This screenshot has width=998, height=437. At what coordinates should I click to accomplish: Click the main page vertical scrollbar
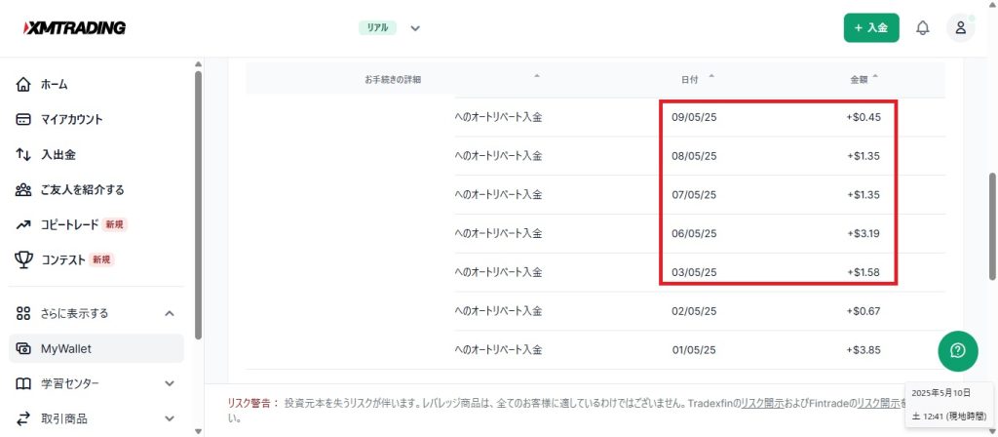(991, 224)
